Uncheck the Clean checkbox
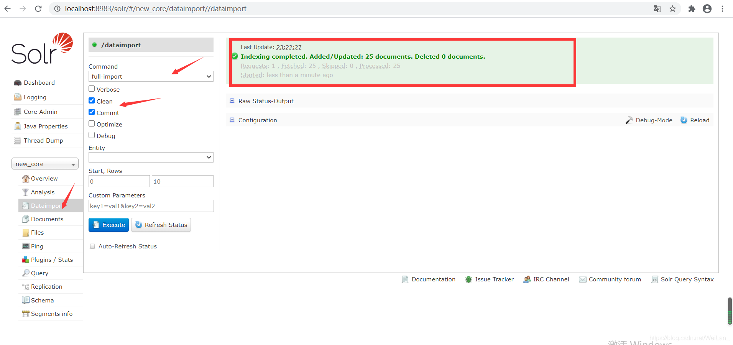The image size is (733, 345). click(x=92, y=100)
